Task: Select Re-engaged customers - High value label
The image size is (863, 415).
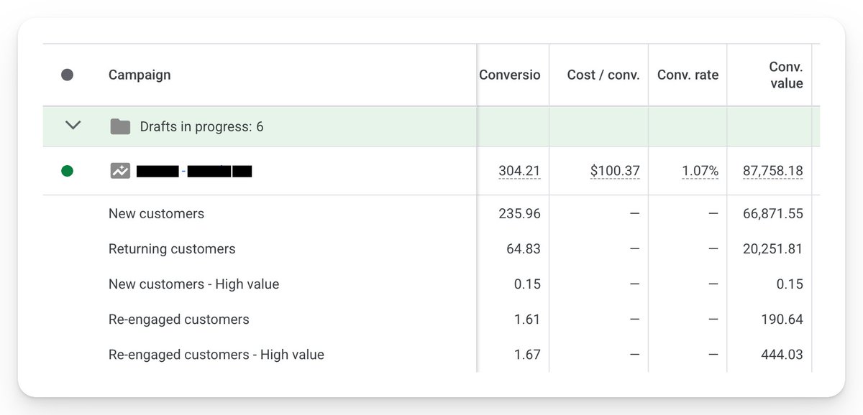Action: (x=216, y=355)
